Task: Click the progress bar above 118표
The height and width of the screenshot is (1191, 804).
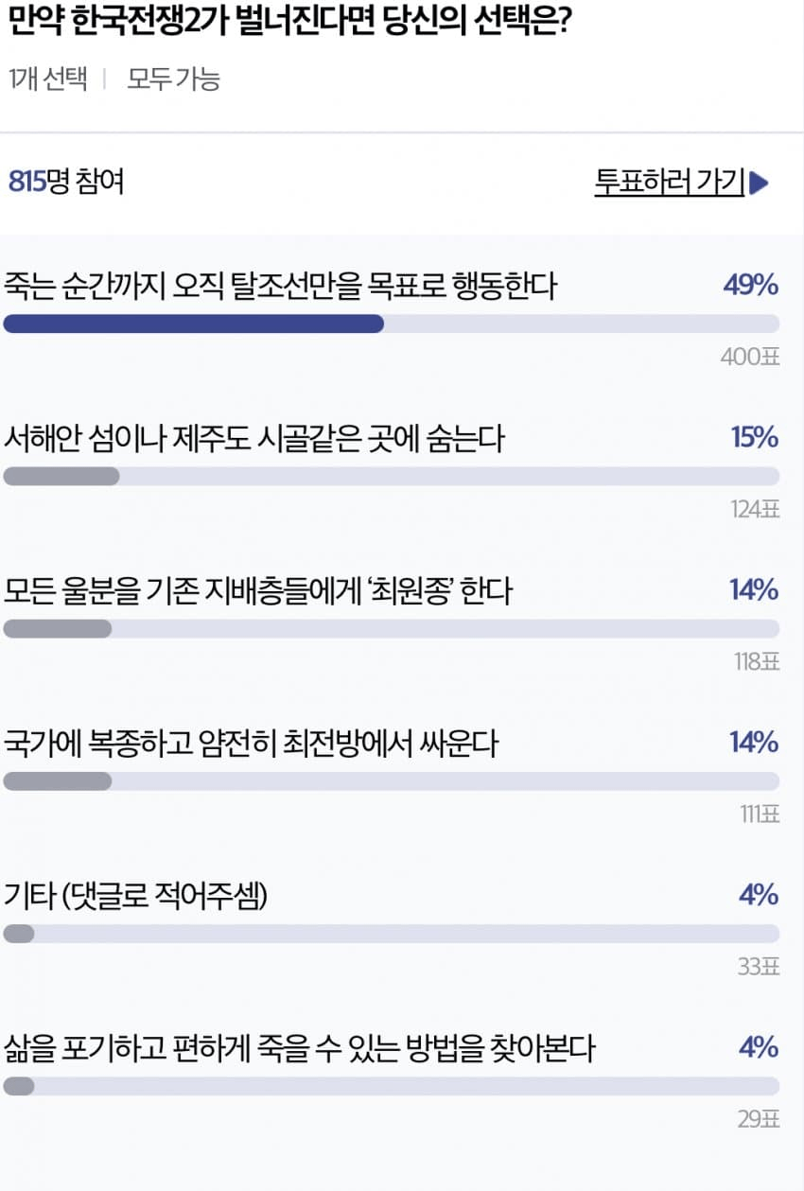Action: tap(391, 628)
